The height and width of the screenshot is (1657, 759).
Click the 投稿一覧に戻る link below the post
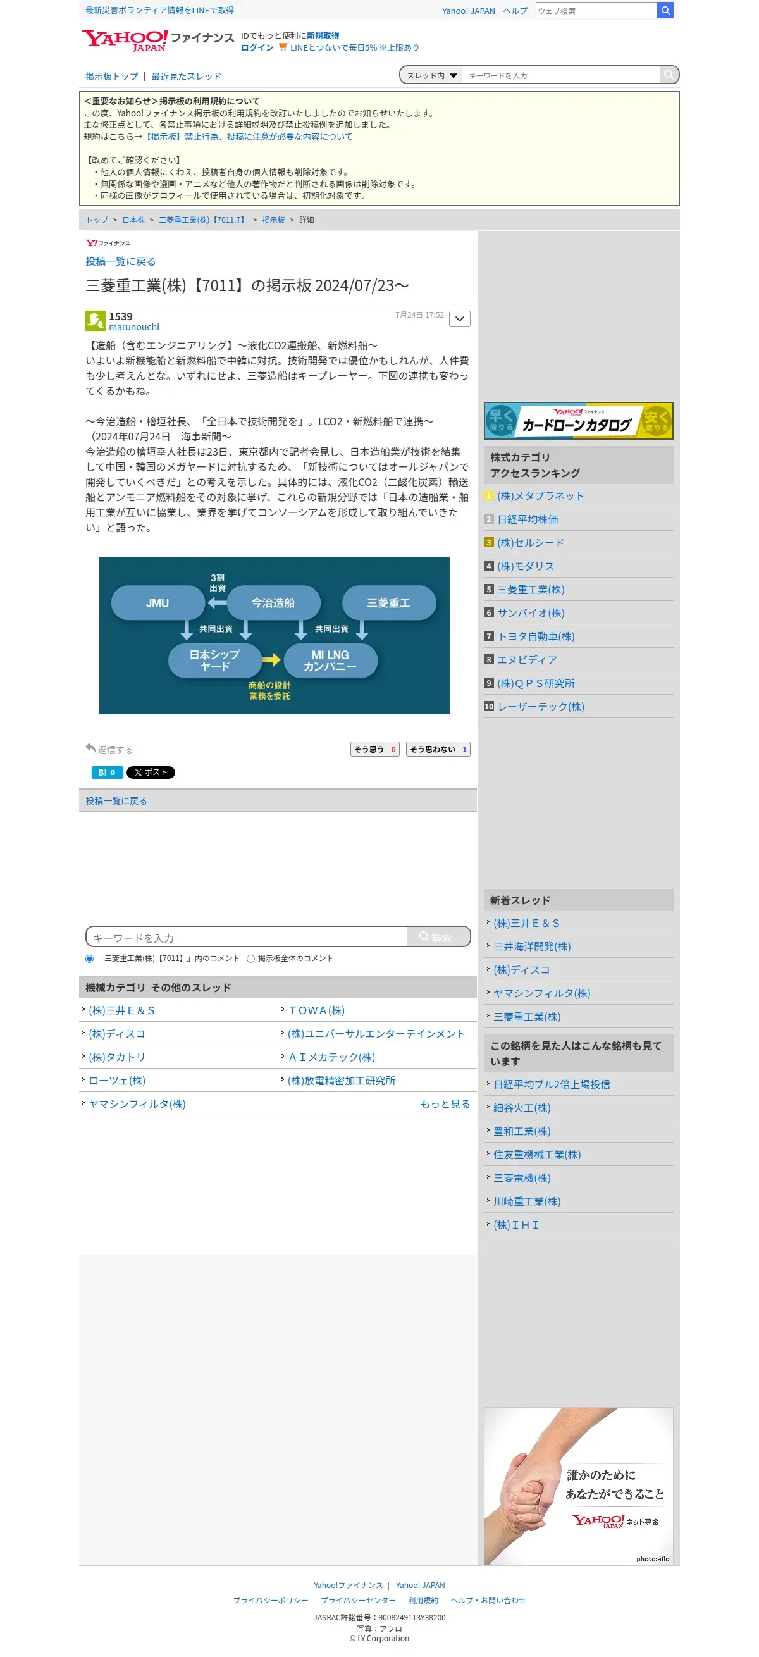pyautogui.click(x=116, y=801)
